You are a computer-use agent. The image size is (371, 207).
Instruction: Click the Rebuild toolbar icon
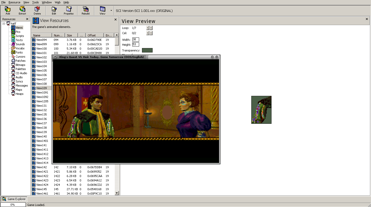pos(85,11)
